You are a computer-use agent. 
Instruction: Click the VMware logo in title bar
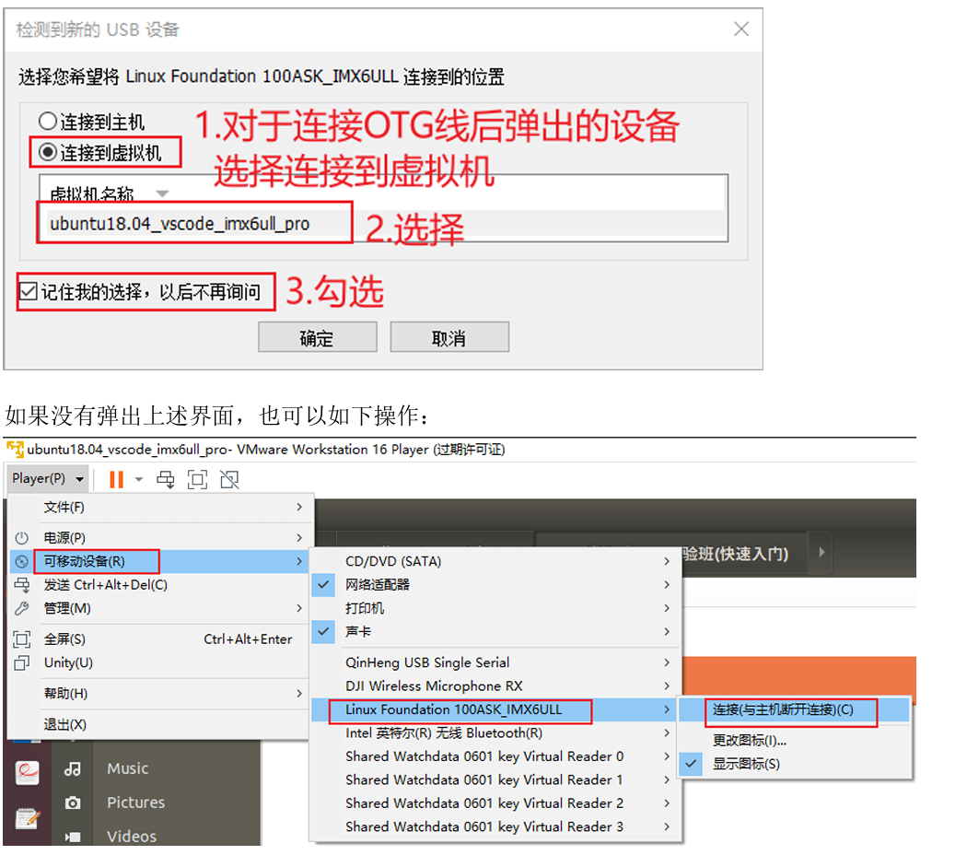coord(15,449)
